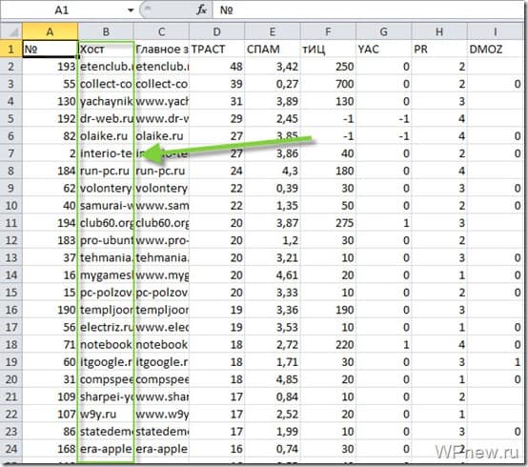The width and height of the screenshot is (528, 467).
Task: Select СПАМ value 0,27
Action: 273,84
